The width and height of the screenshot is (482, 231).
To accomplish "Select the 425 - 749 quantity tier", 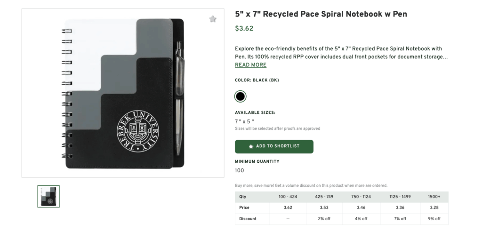I will click(324, 197).
